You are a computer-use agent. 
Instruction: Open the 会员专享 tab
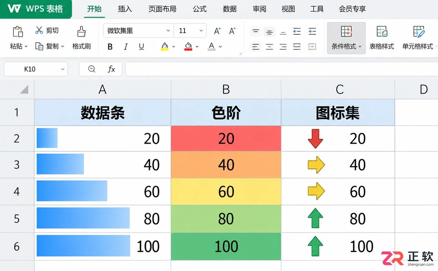[x=352, y=9]
